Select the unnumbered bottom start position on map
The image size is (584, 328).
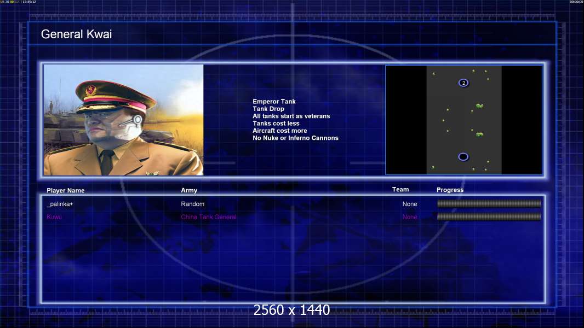point(463,157)
